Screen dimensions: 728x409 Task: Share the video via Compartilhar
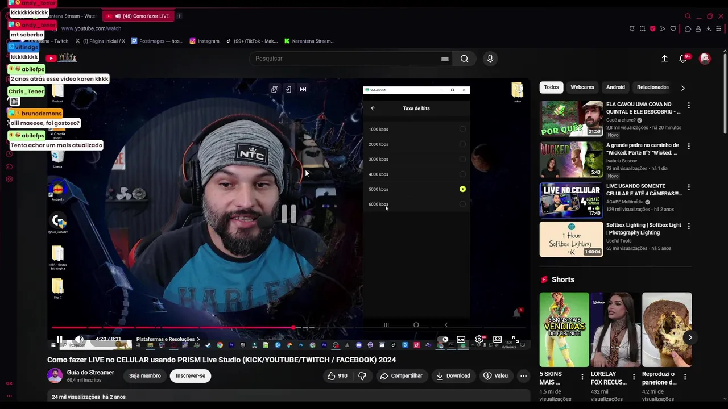click(x=402, y=375)
